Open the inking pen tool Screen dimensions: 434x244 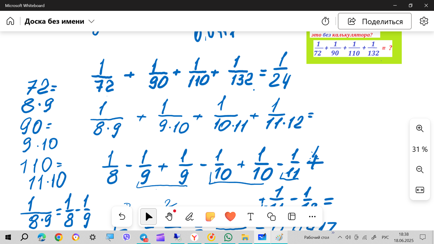click(x=189, y=217)
